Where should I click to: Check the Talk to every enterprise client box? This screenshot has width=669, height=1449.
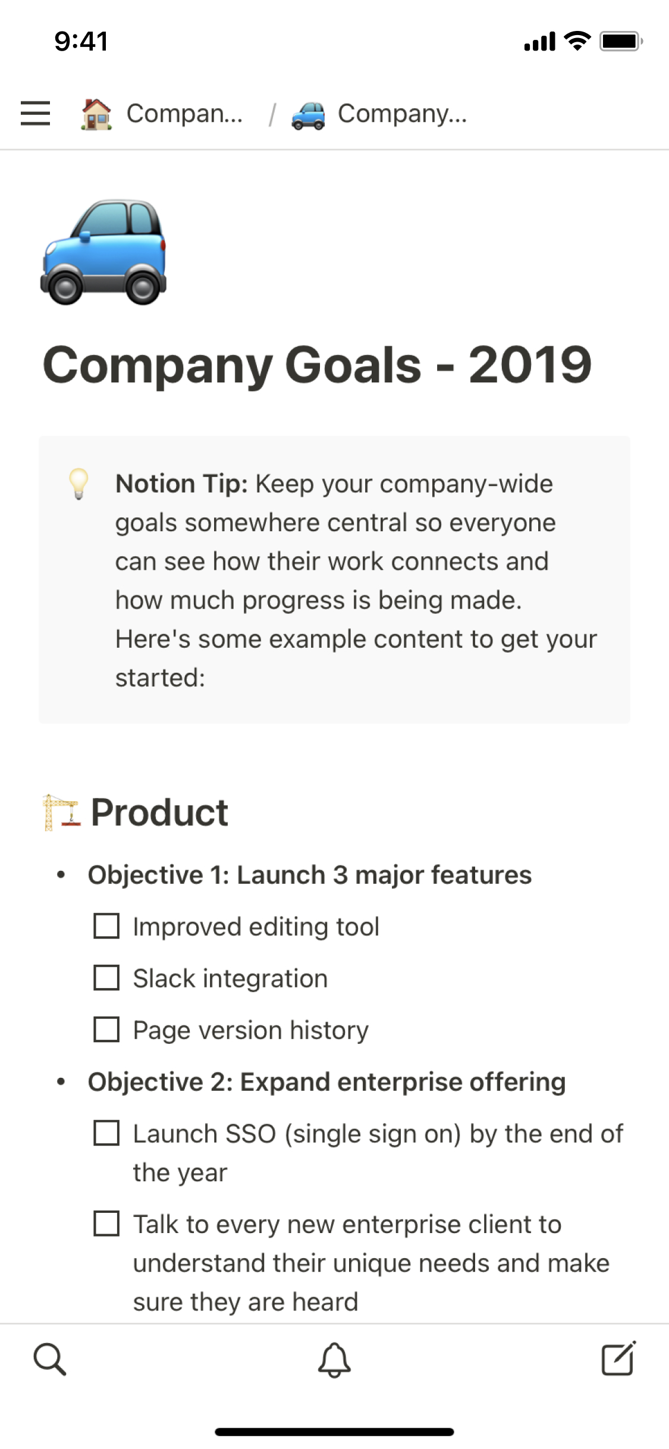tap(106, 1224)
